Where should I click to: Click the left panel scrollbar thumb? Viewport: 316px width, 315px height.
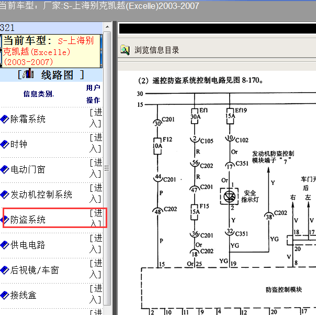pos(107,168)
